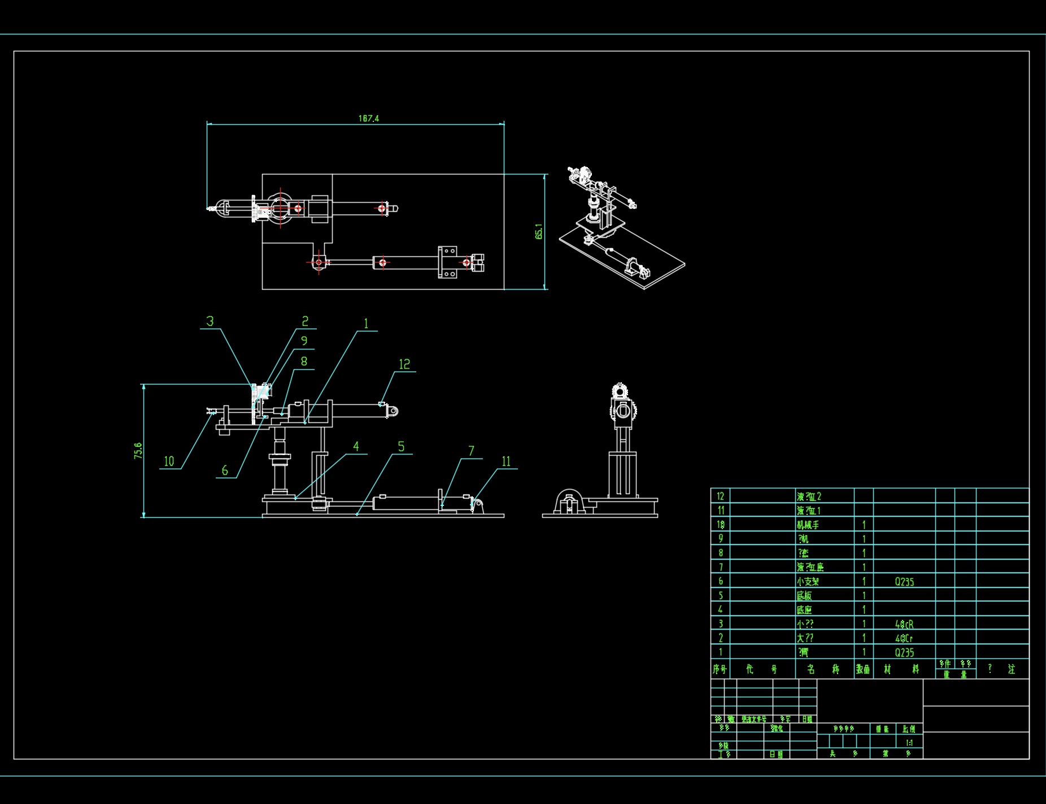The width and height of the screenshot is (1046, 804).
Task: Select the 液?缸2 name cell in row 12
Action: [x=825, y=496]
